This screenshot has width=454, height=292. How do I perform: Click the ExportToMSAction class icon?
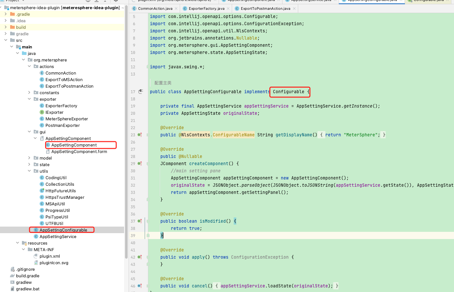coord(42,79)
